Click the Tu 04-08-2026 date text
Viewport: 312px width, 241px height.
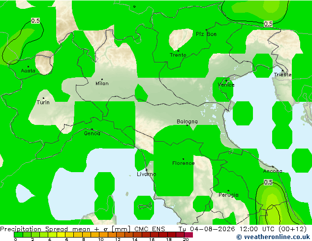click(x=207, y=229)
